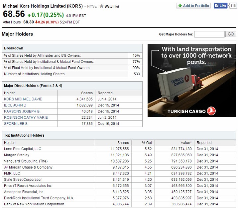Click the Watchlist star icon
238x208 pixels.
[101, 6]
